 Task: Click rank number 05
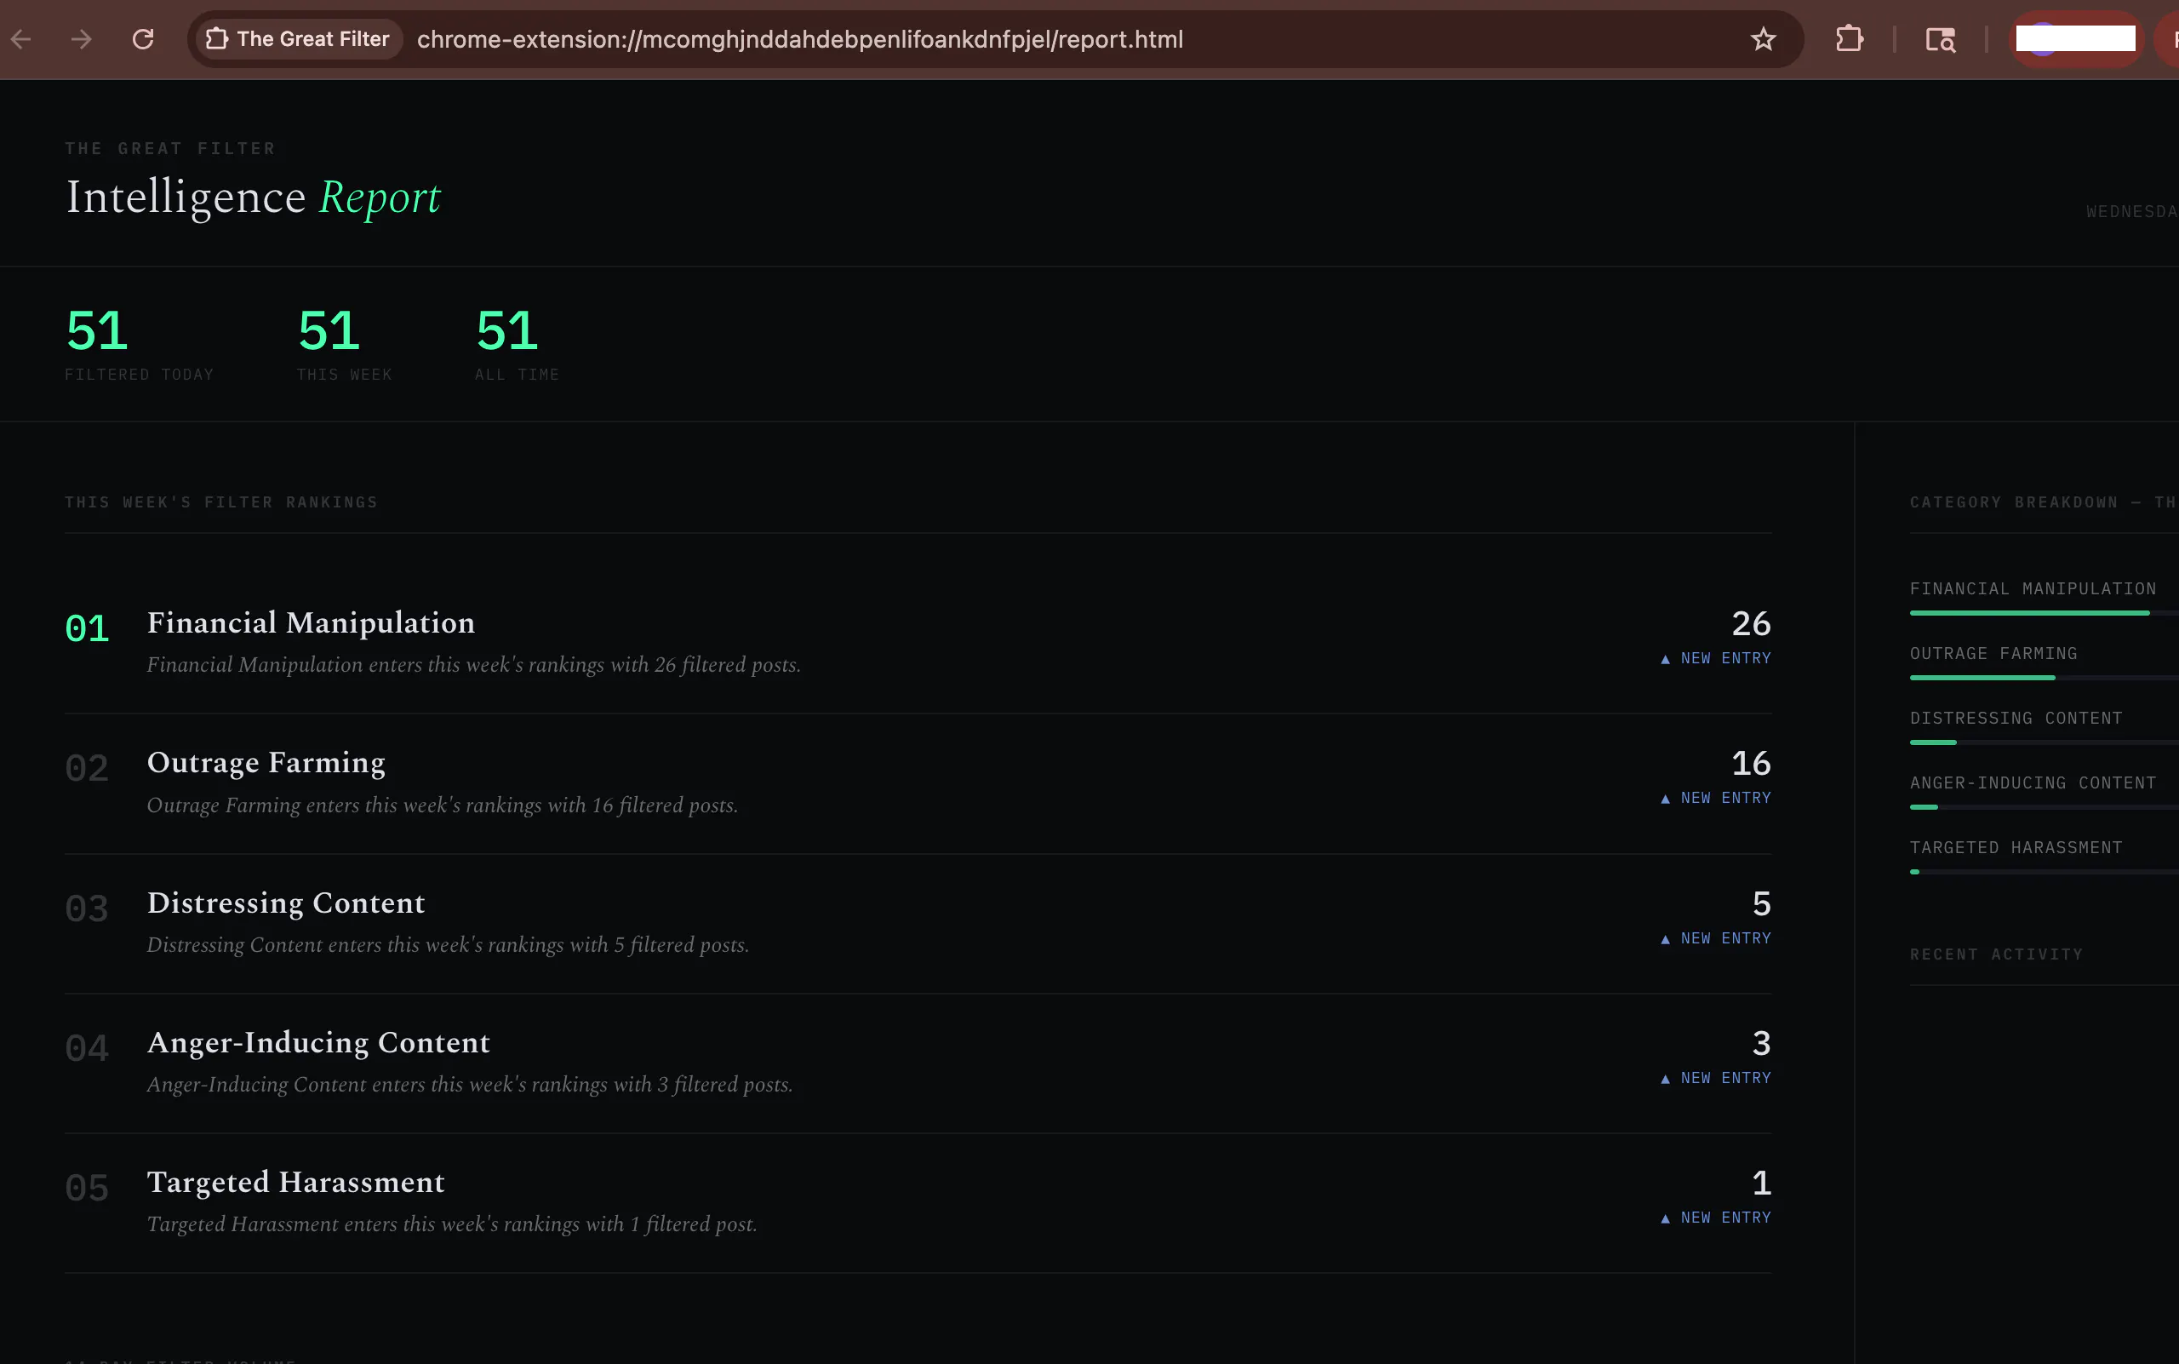[87, 1188]
